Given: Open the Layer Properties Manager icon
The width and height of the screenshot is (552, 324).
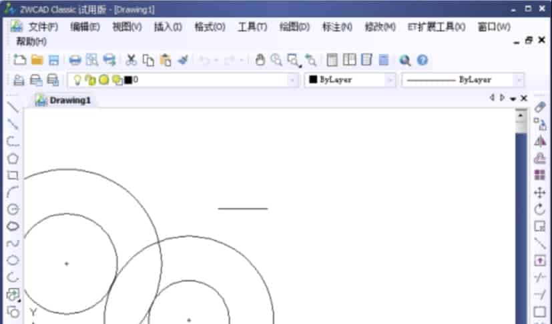Looking at the screenshot, I should pyautogui.click(x=19, y=80).
